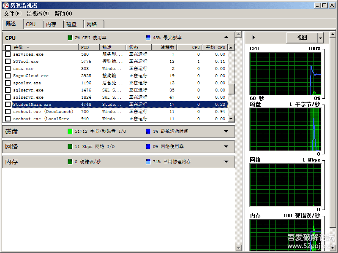
Task: Collapse the CPU section details
Action: click(x=226, y=38)
